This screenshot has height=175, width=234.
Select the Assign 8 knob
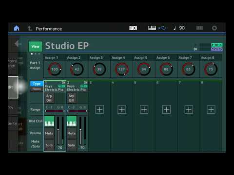[x=211, y=69]
